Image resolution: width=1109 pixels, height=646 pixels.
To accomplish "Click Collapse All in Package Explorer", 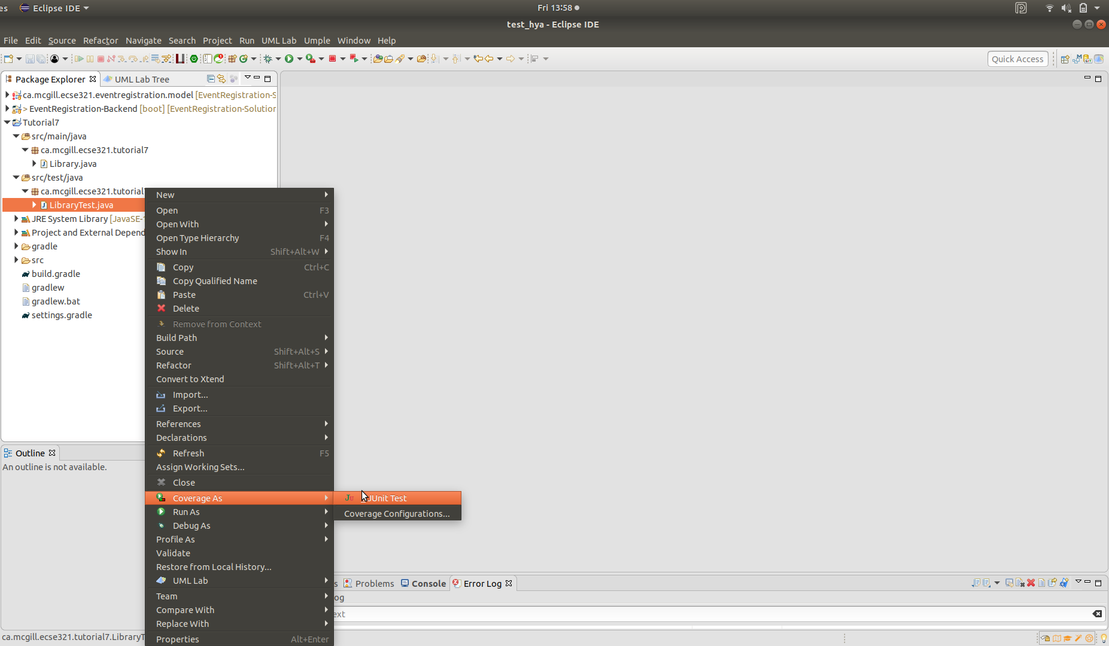I will click(x=211, y=79).
